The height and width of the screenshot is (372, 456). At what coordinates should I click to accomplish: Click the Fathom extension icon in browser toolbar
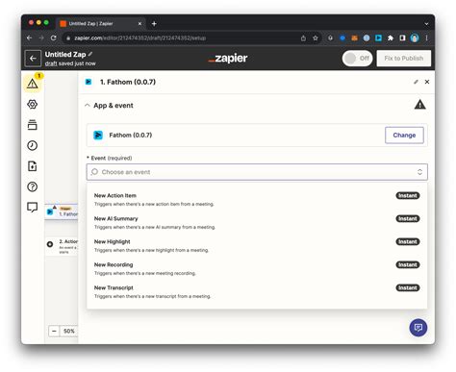tap(378, 38)
